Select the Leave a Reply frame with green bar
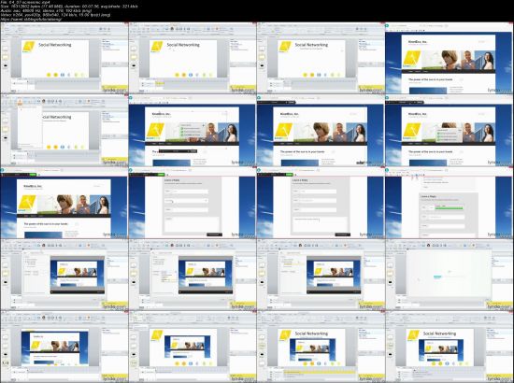The height and width of the screenshot is (383, 514). 450,203
